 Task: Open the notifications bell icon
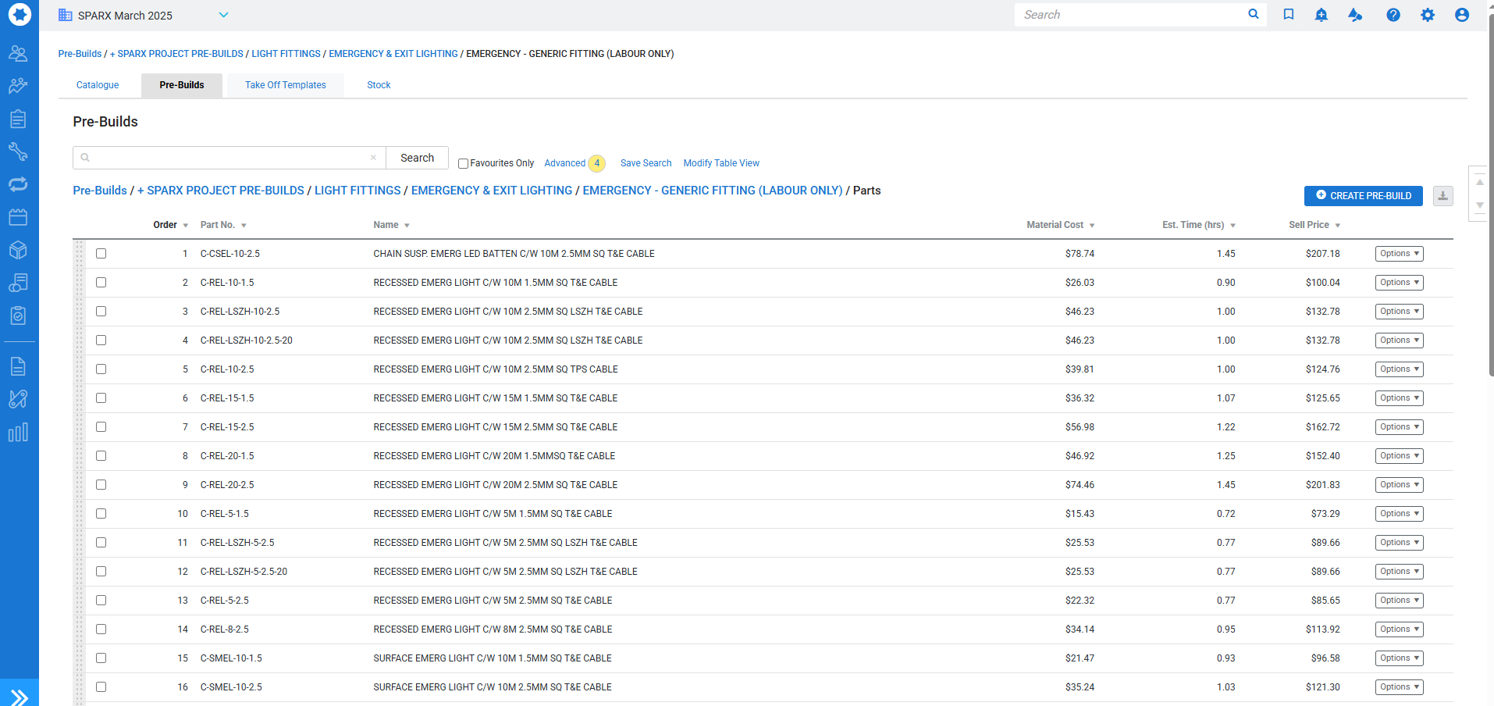[x=1321, y=15]
